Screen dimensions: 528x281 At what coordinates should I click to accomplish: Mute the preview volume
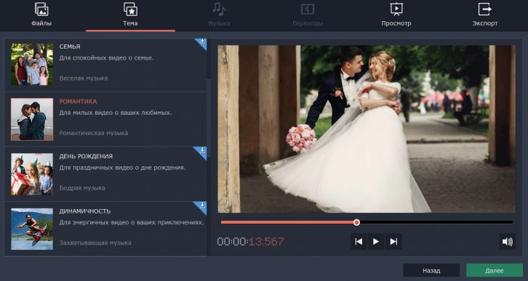click(507, 242)
